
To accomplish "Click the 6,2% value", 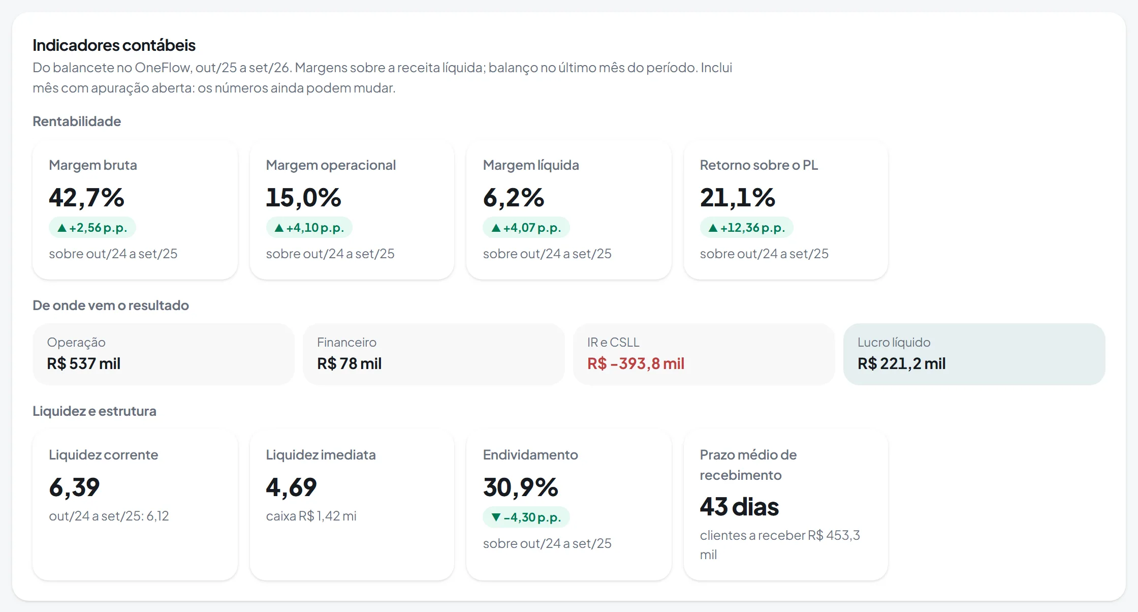I will [513, 197].
